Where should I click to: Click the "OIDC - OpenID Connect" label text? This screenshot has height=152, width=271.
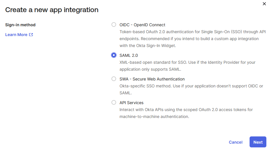[142, 25]
